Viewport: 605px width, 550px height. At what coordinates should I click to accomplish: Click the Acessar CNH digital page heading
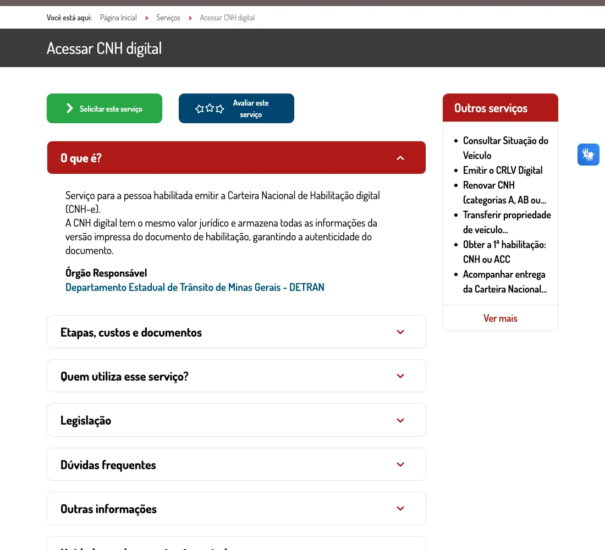click(104, 48)
